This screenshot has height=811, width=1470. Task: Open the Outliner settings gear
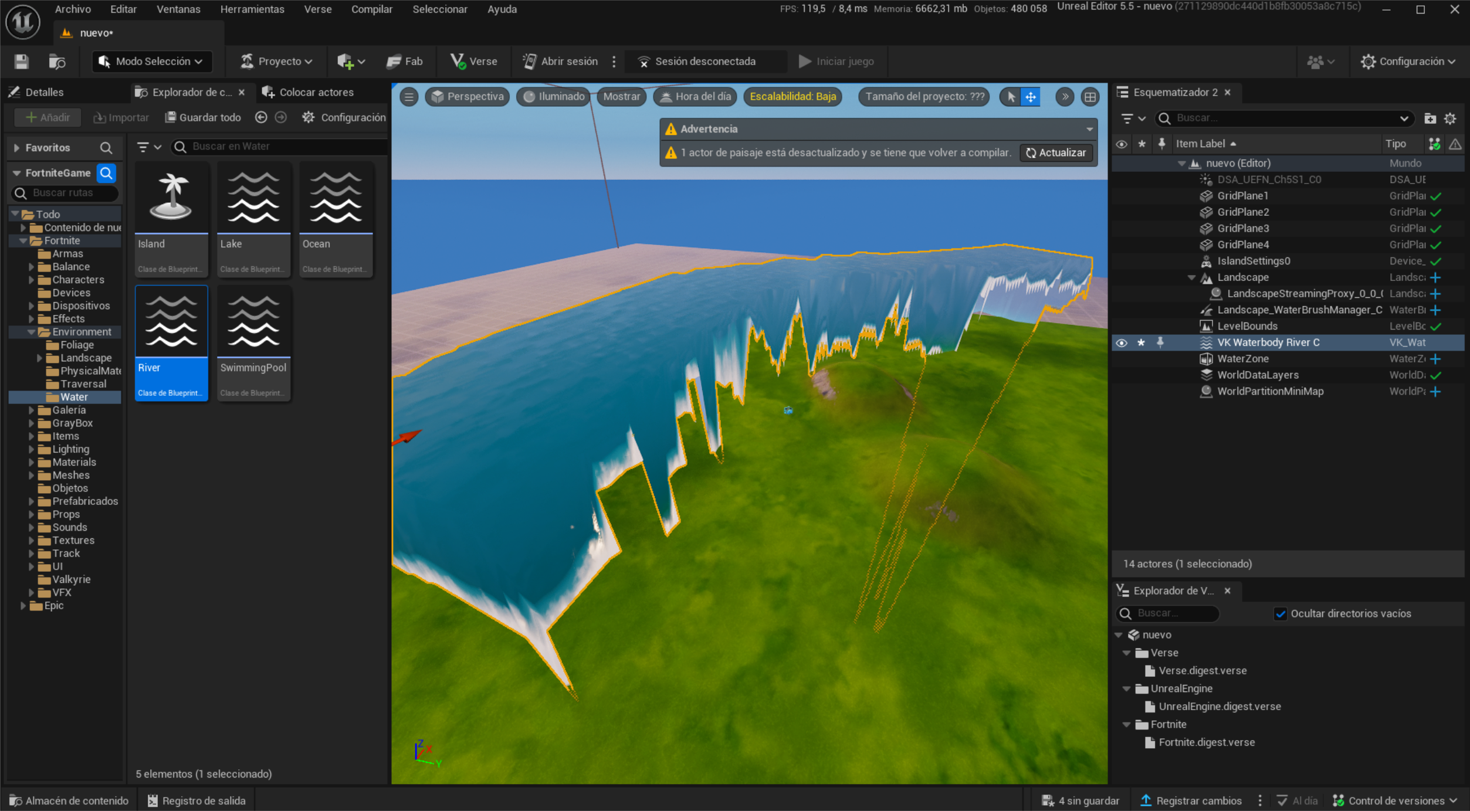coord(1450,118)
